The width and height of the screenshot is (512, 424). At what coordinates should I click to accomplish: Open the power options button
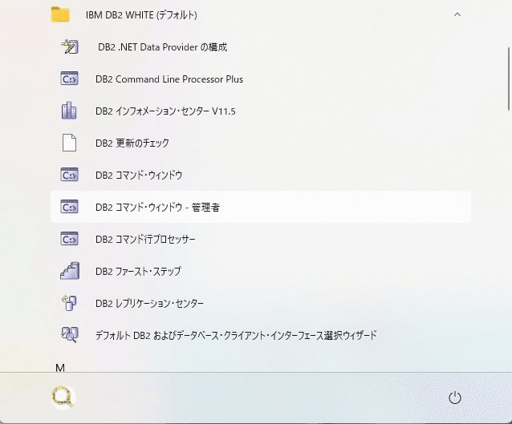tap(454, 398)
